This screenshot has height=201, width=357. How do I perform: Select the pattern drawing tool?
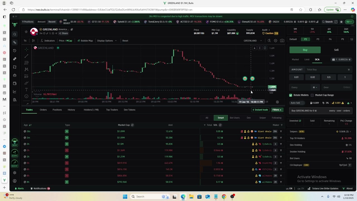(x=26, y=69)
